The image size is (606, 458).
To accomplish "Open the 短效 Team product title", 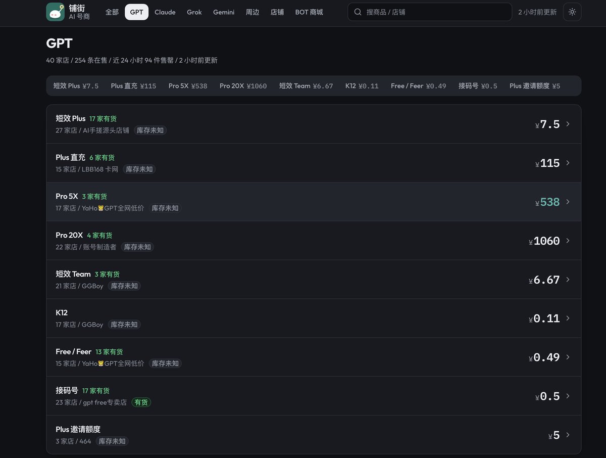I will (73, 274).
